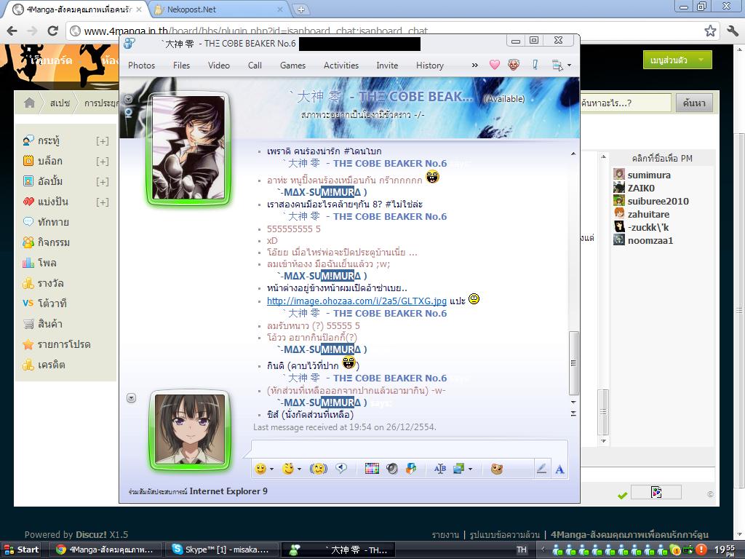Click the colored cubes plugin icon

pos(411,469)
